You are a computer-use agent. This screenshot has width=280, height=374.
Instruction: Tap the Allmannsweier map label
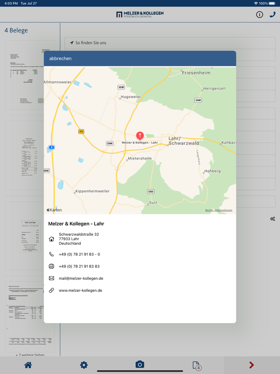tap(58, 82)
